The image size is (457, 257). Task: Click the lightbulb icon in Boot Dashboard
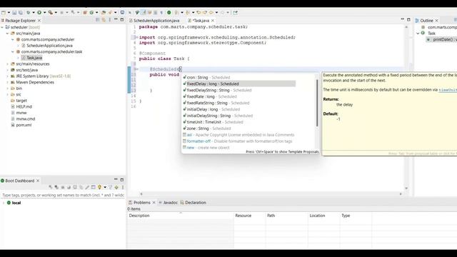tap(100, 187)
